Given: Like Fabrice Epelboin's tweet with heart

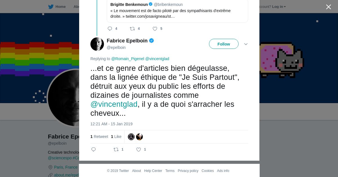Looking at the screenshot, I should click(139, 149).
